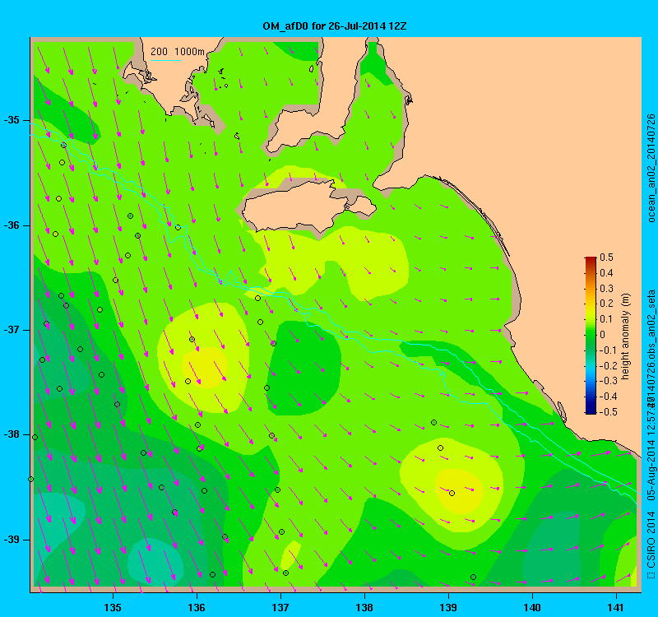Pick the -0.1 tick label on colorbar
This screenshot has height=617, width=658.
[x=608, y=350]
